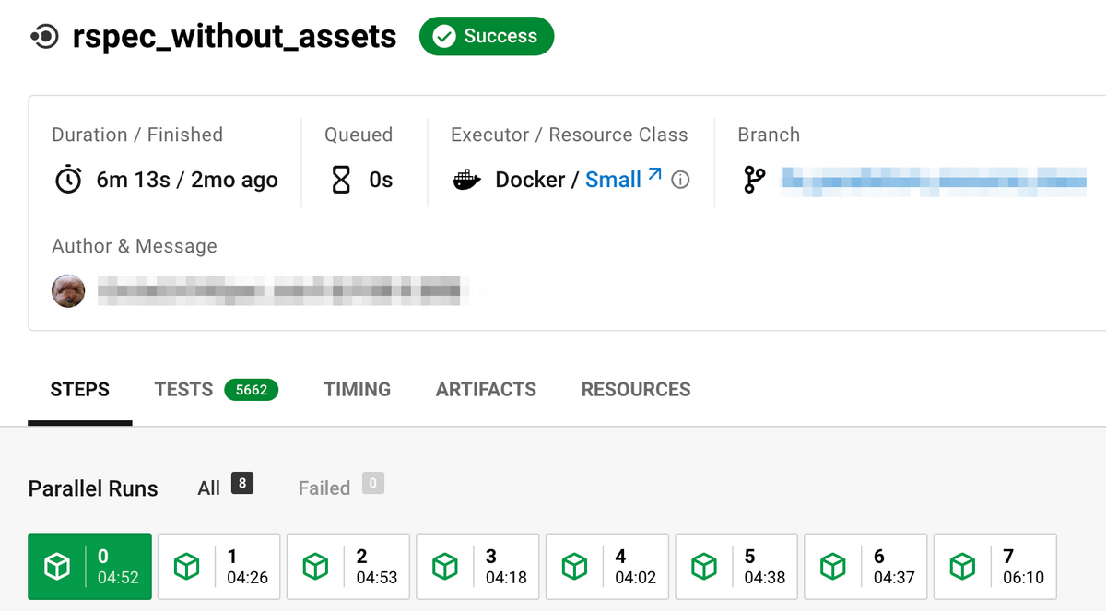Select parallel run 1 with time 04:26
The height and width of the screenshot is (611, 1106).
coord(218,566)
